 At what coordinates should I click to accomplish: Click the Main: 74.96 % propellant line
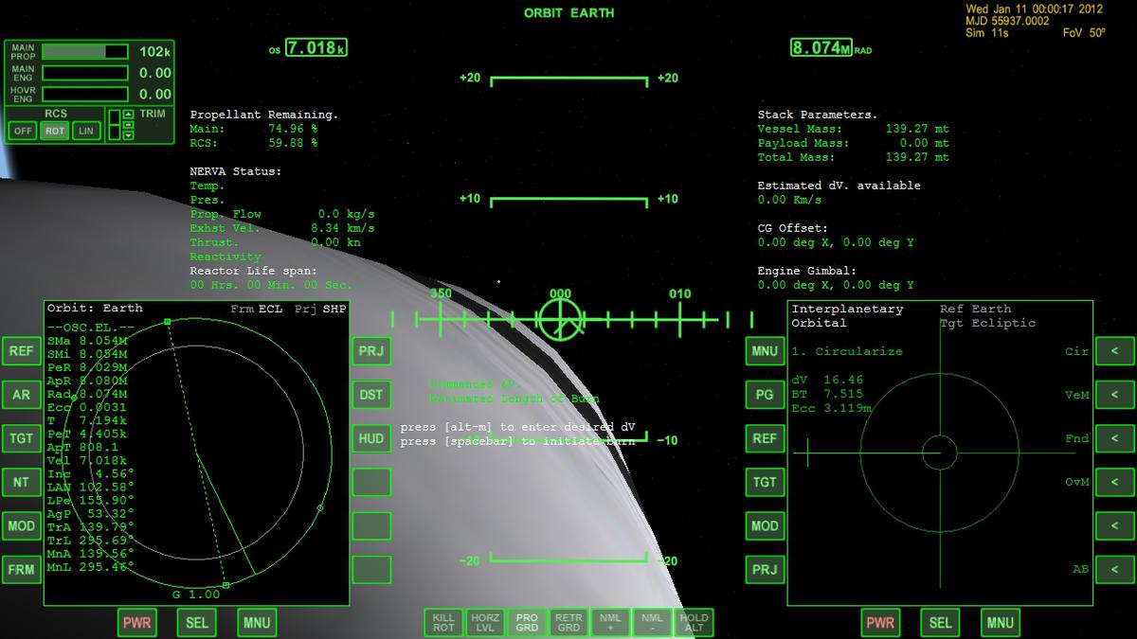(x=254, y=129)
